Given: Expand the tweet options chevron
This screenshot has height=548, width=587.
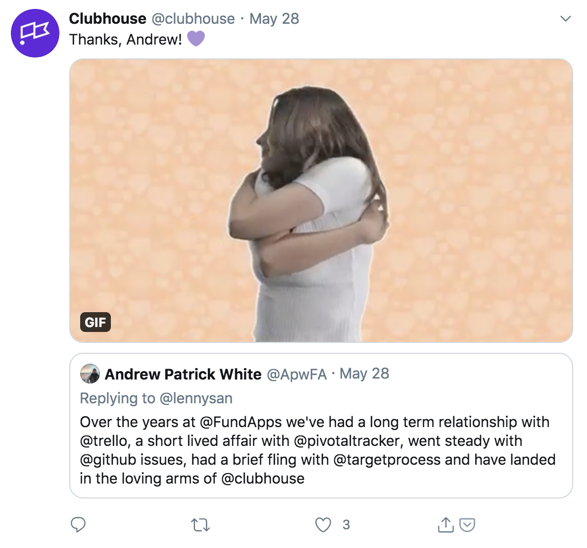Looking at the screenshot, I should click(x=565, y=18).
